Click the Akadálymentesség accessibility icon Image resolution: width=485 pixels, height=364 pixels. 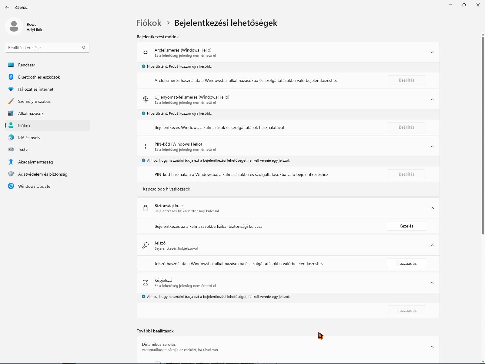point(11,162)
